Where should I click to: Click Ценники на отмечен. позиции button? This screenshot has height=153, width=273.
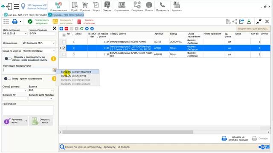point(235,139)
